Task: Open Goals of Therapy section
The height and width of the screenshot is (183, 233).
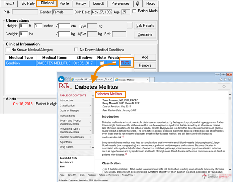Action: pyautogui.click(x=69, y=111)
